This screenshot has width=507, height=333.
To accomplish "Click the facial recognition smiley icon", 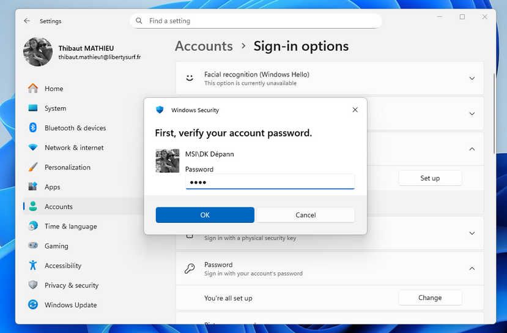I will click(x=190, y=78).
